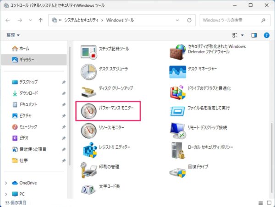The height and width of the screenshot is (207, 275).
Task: Open ピクチャ in quick access
Action: [x=22, y=116]
